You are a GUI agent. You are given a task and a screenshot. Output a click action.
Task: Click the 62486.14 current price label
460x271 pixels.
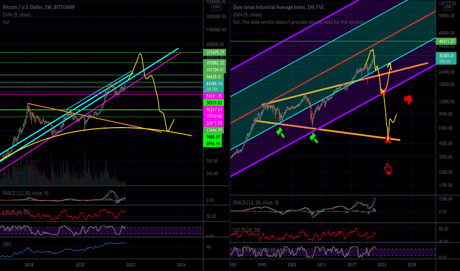[x=214, y=83]
